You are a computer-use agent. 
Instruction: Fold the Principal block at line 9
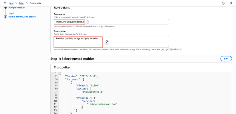(58, 98)
